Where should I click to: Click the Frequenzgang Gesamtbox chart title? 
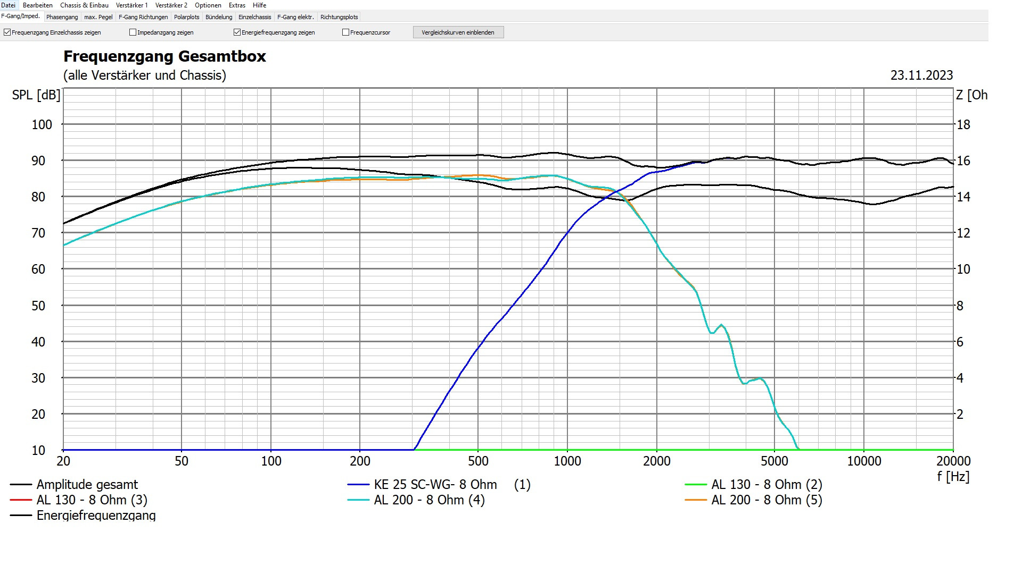164,56
